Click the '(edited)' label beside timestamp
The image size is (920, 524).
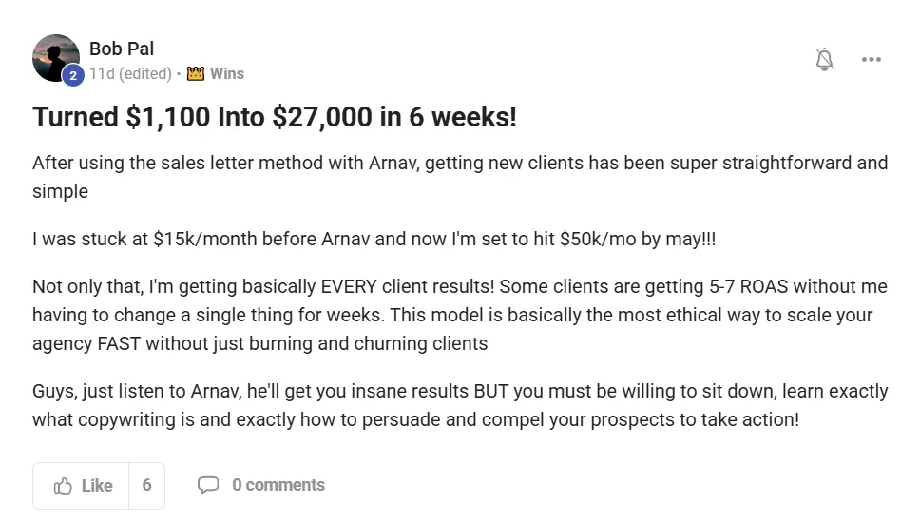(x=145, y=73)
